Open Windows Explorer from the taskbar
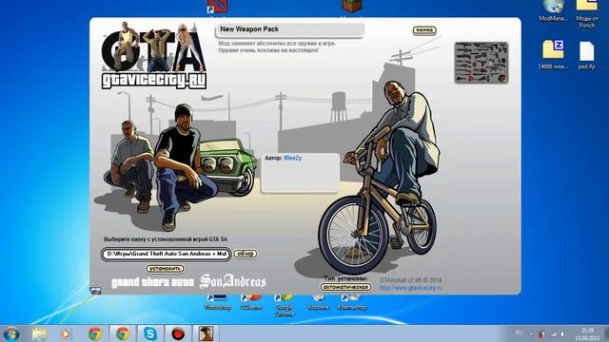This screenshot has width=609, height=342. tap(39, 333)
